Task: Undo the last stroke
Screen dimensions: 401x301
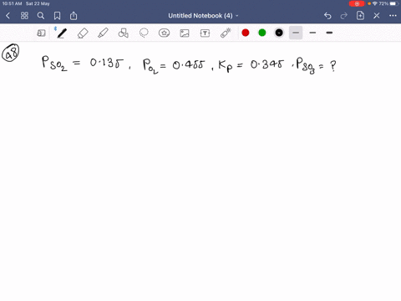Action: pyautogui.click(x=327, y=16)
